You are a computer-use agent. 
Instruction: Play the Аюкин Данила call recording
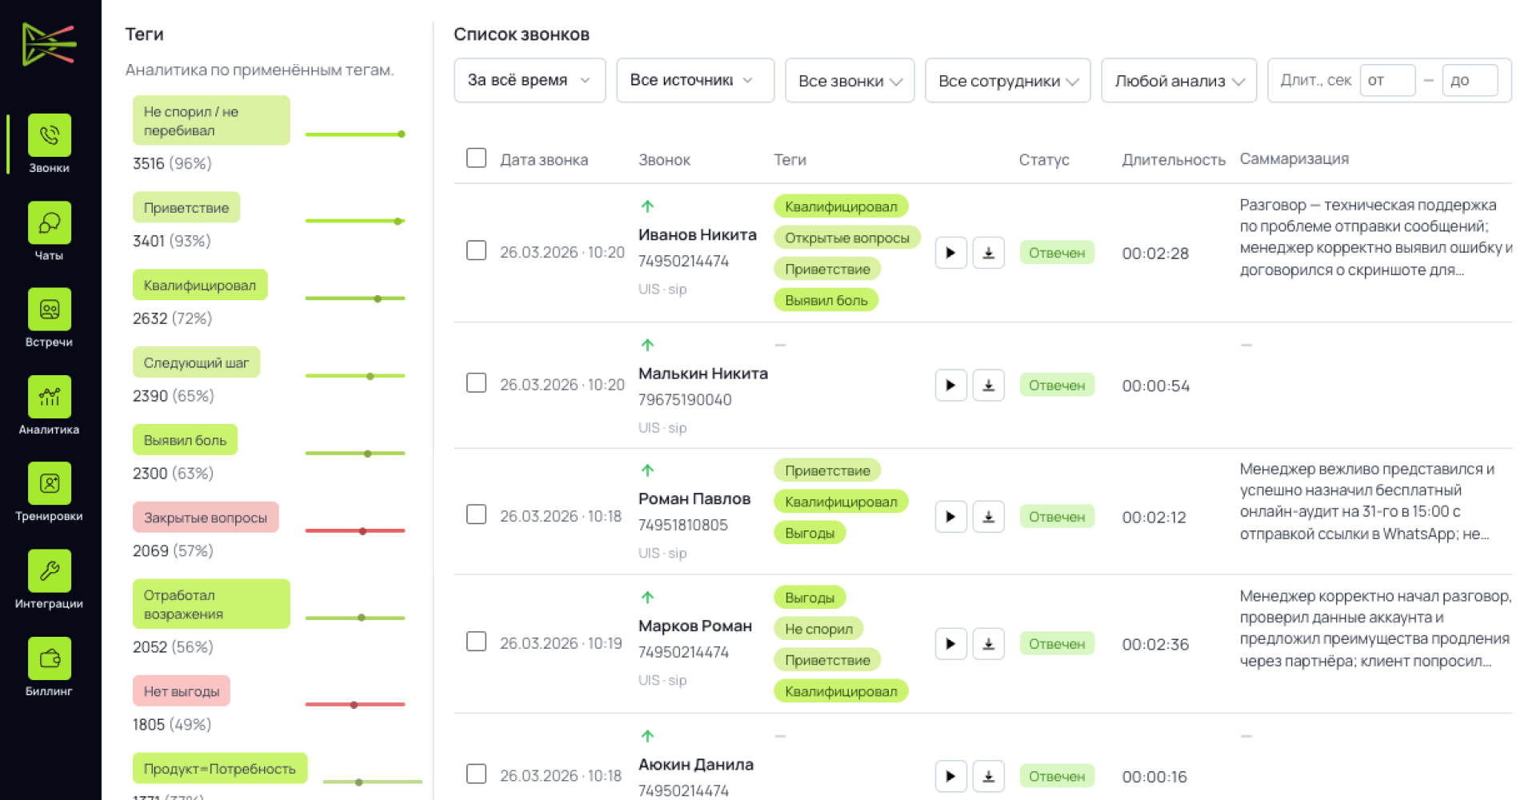(x=951, y=776)
